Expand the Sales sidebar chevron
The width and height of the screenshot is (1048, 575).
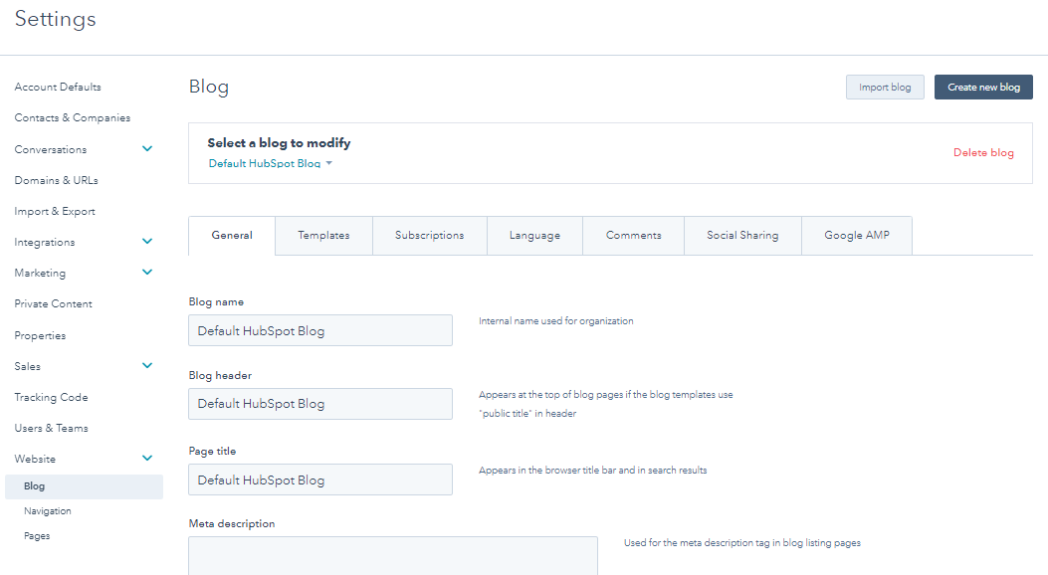coord(147,366)
